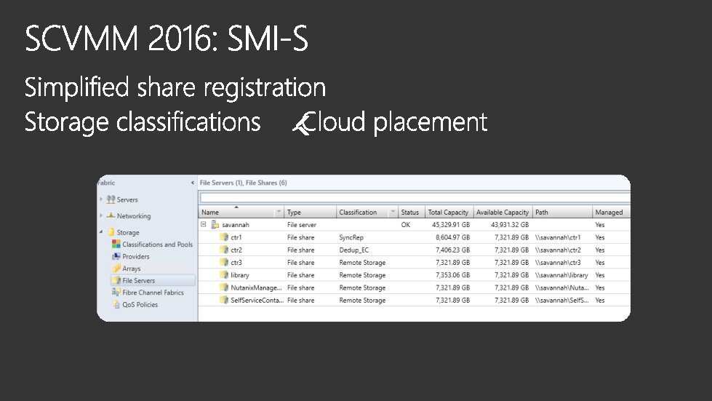
Task: Expand the Servers tree node
Action: click(101, 199)
